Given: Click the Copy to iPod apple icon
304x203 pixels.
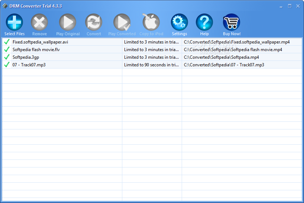Looking at the screenshot, I should pos(151,22).
